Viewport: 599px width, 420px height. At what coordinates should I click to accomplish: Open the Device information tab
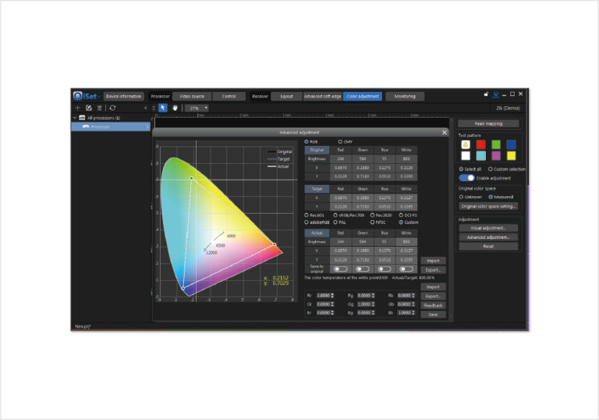click(124, 96)
